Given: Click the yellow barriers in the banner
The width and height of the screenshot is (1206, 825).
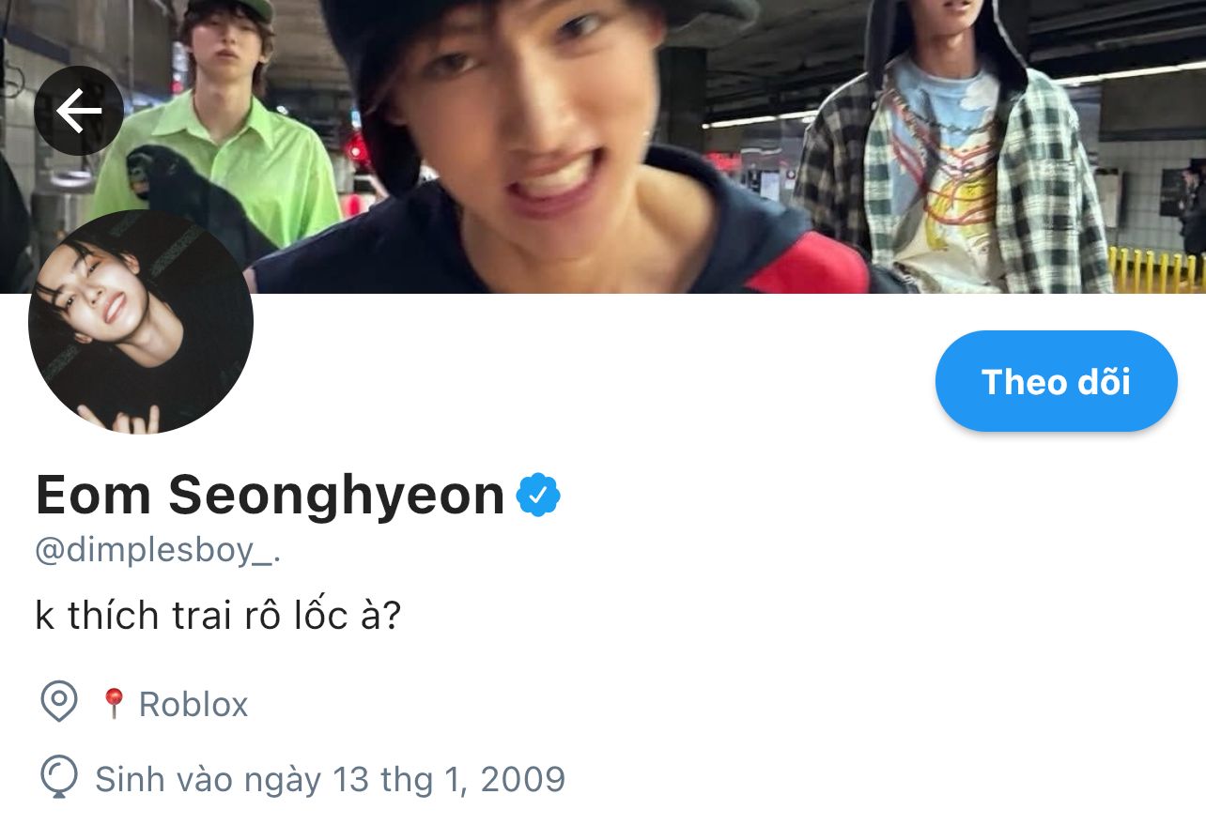Looking at the screenshot, I should coord(1157,270).
